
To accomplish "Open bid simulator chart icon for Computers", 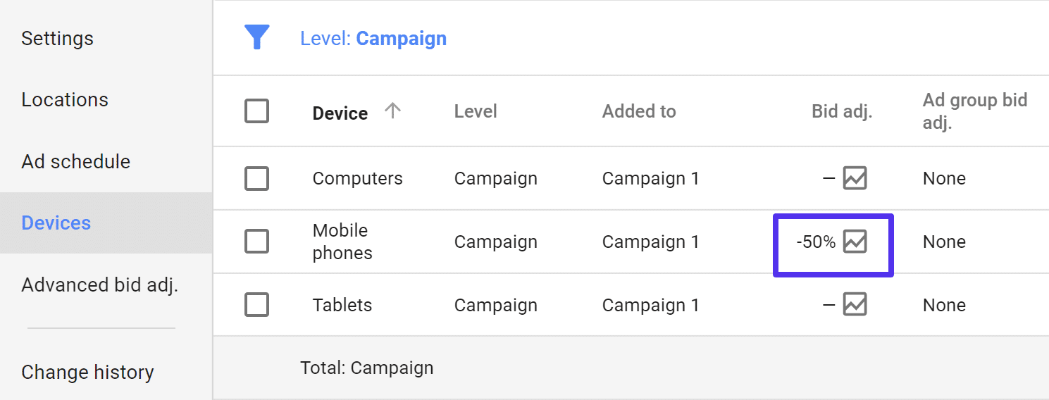I will point(855,178).
